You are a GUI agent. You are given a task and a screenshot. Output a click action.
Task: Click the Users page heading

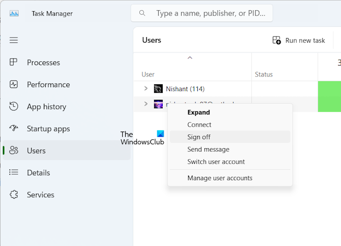[x=152, y=40]
